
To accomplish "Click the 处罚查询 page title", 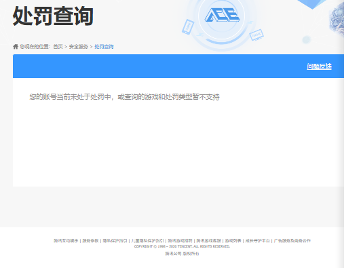I will [x=53, y=16].
